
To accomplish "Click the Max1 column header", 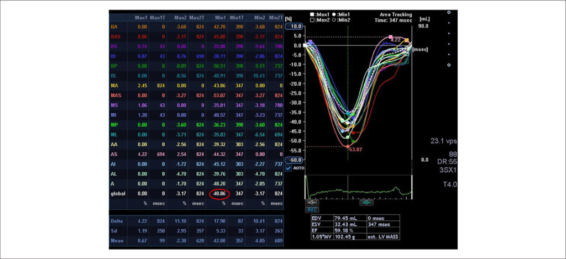I will coord(141,18).
